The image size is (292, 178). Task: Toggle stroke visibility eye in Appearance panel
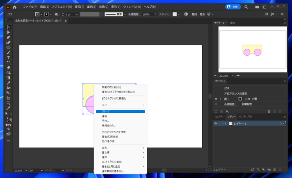click(x=216, y=99)
